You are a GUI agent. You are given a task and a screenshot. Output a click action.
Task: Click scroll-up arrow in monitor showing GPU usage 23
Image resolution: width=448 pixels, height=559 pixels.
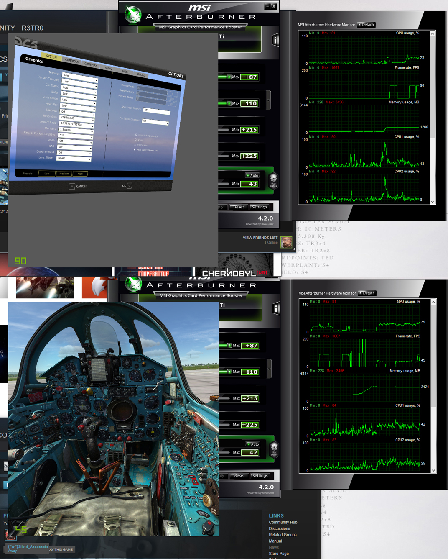click(433, 33)
